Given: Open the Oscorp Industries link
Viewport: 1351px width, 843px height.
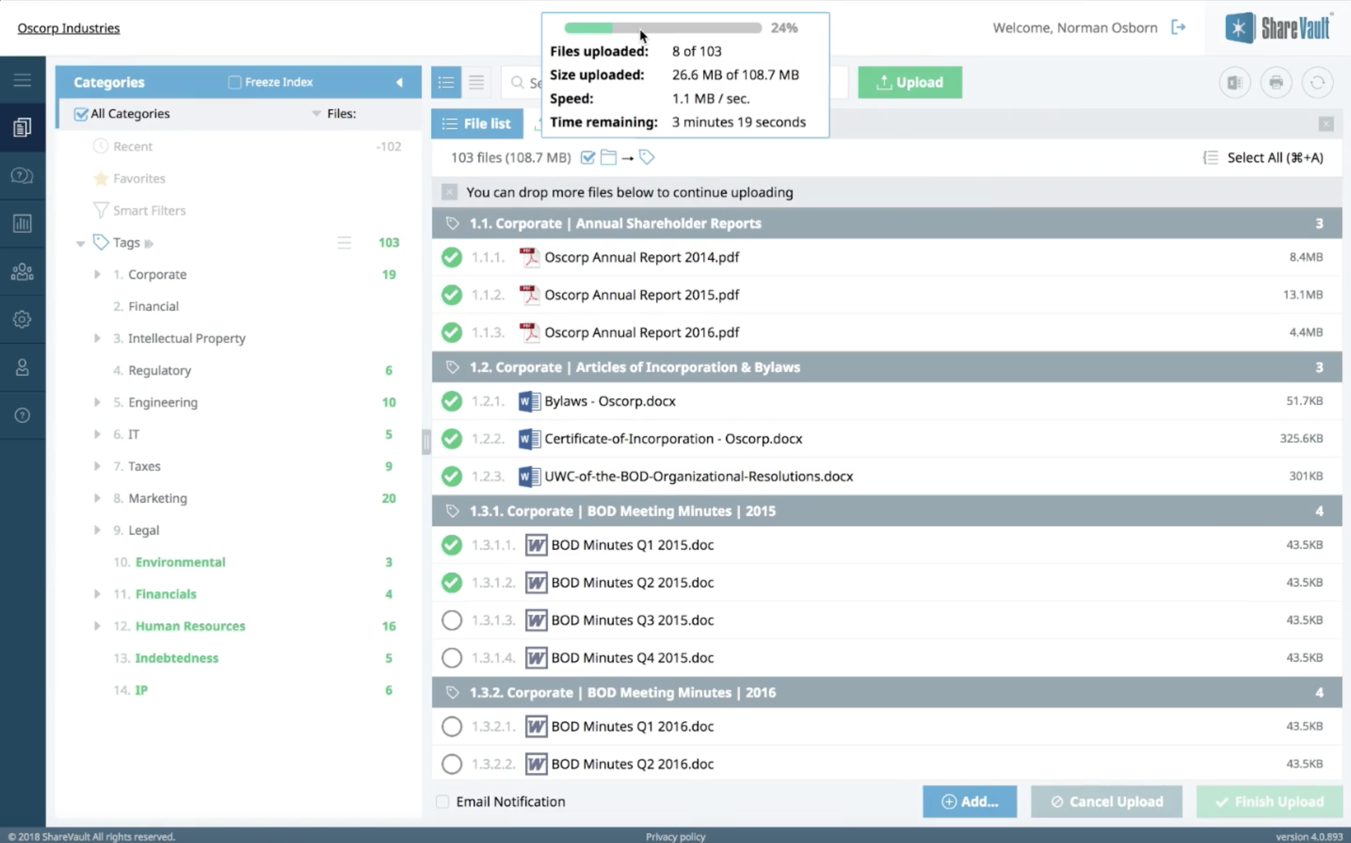Looking at the screenshot, I should coord(69,28).
